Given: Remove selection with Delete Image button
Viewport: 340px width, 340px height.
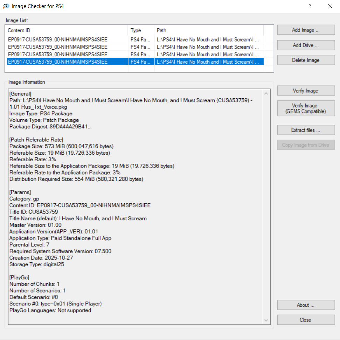Looking at the screenshot, I should pyautogui.click(x=306, y=60).
